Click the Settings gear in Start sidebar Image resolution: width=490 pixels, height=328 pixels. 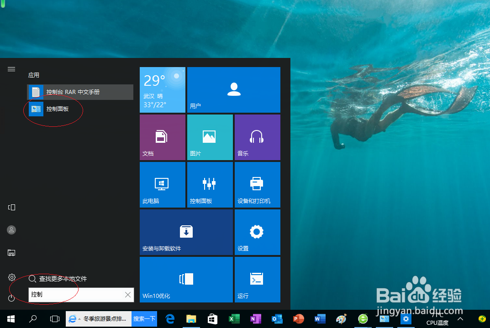point(11,277)
